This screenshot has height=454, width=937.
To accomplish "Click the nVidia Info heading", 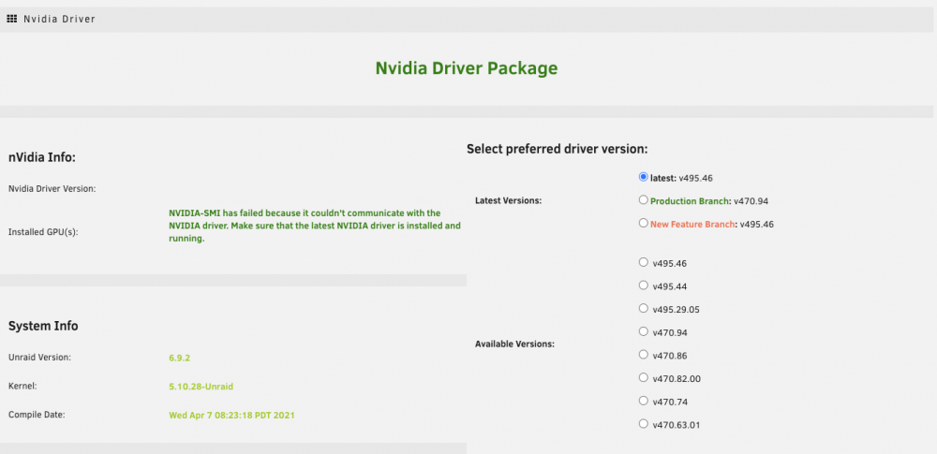I will click(x=42, y=157).
